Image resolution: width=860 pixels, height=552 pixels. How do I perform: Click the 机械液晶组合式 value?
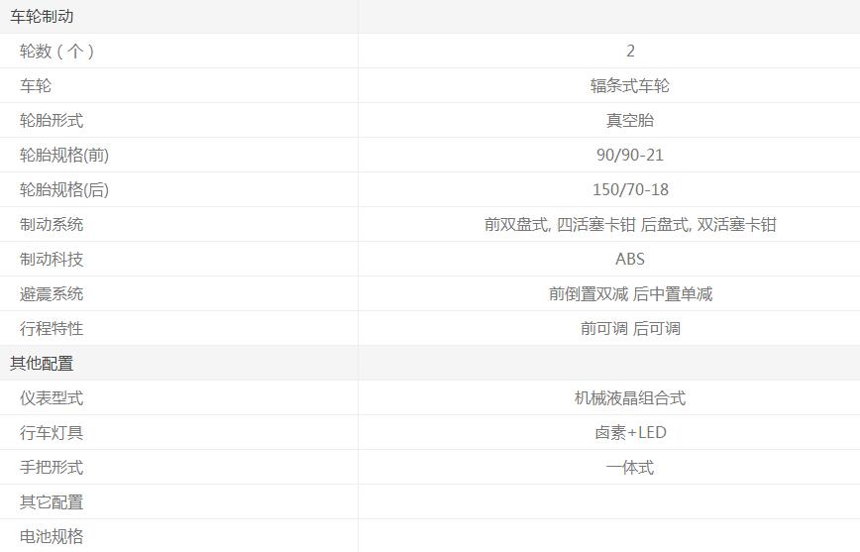[x=629, y=398]
